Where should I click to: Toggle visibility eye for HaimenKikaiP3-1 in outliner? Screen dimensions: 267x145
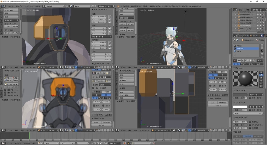pos(258,26)
